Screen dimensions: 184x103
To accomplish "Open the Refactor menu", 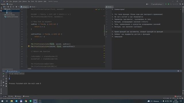I will (25, 1).
